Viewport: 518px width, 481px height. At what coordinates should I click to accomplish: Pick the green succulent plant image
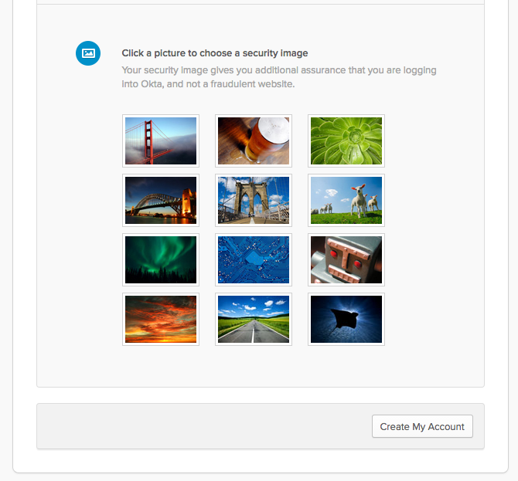pos(346,141)
